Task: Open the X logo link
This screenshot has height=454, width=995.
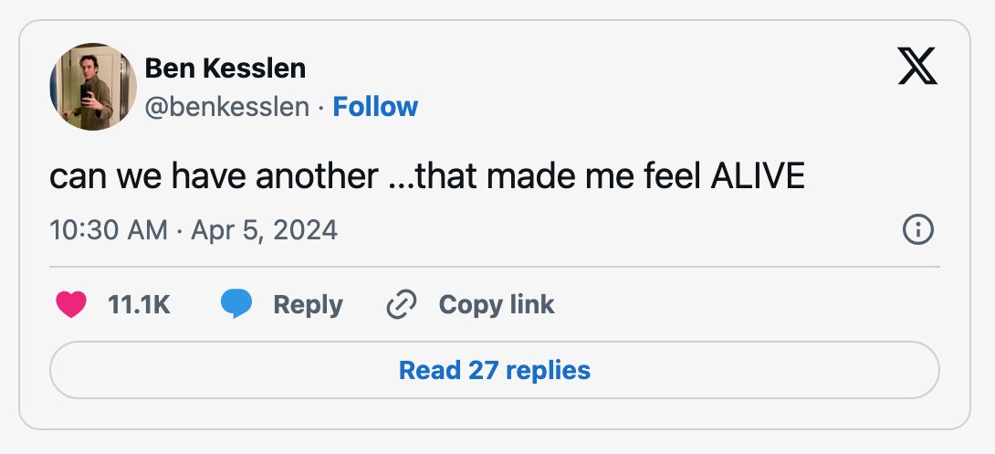Action: (x=916, y=67)
